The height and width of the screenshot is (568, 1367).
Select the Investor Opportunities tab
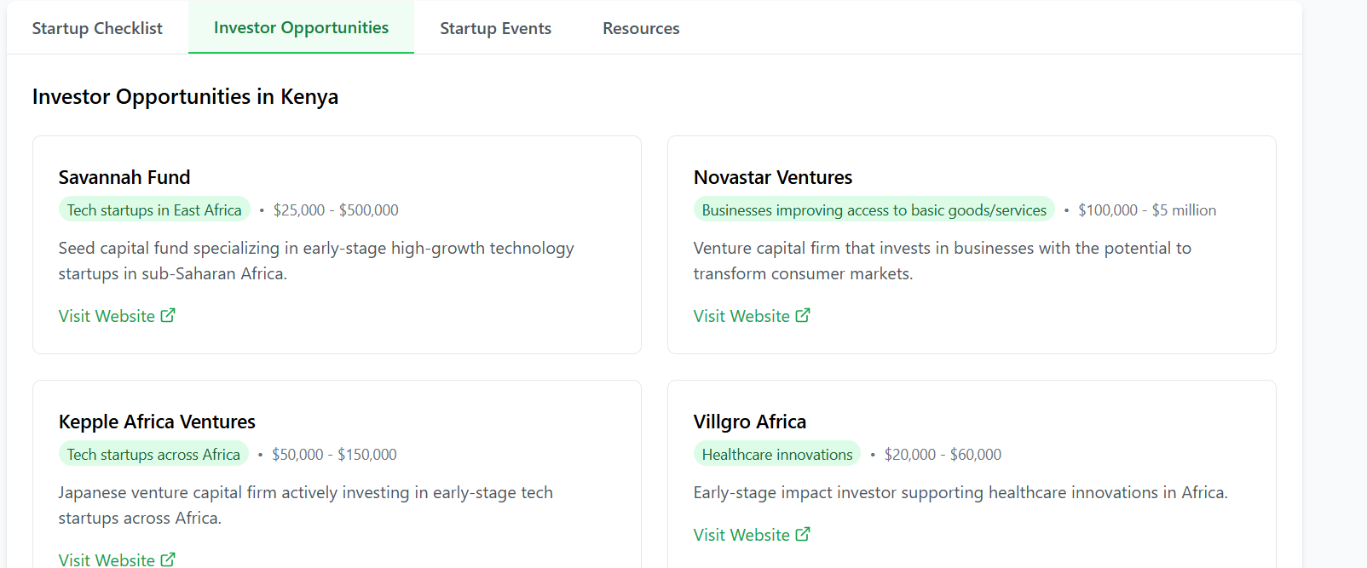[x=301, y=28]
